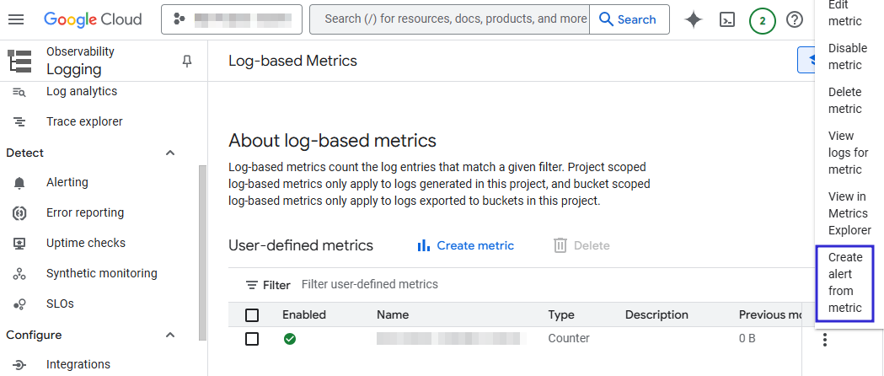Click the Alerting bell icon
884x376 pixels.
click(19, 183)
